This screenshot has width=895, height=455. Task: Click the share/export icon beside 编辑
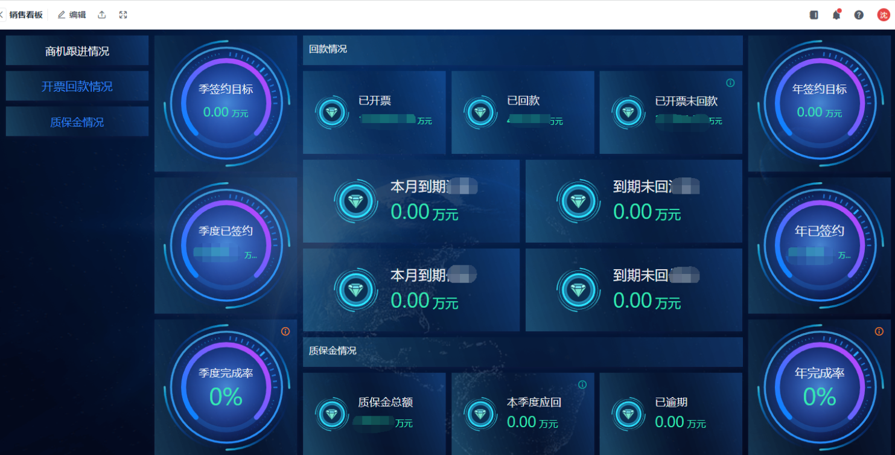101,15
